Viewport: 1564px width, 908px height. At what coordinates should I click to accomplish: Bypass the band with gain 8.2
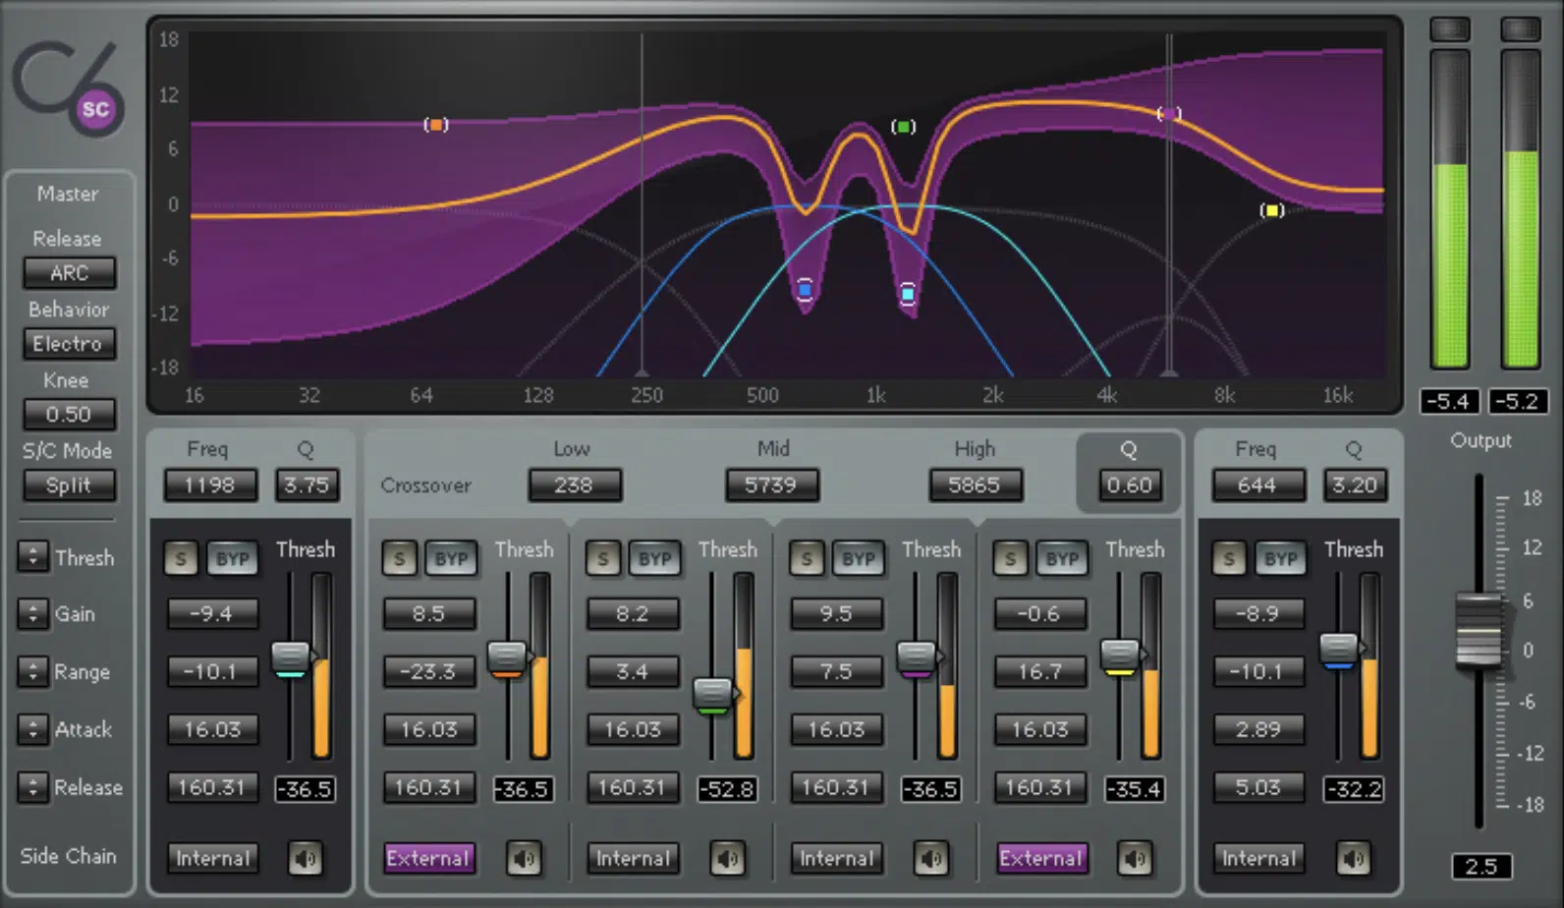point(654,559)
